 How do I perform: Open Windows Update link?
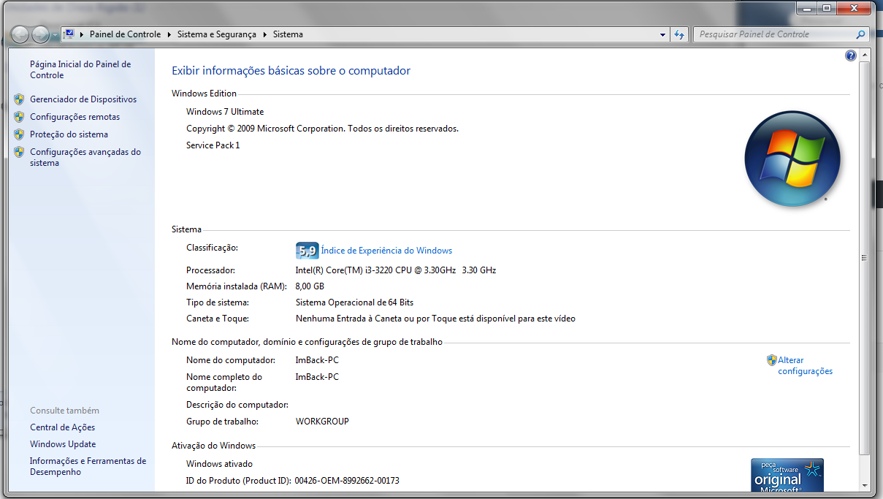click(x=63, y=444)
